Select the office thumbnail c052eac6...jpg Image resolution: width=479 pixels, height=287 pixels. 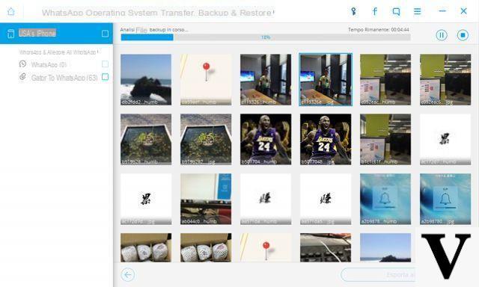coord(445,80)
